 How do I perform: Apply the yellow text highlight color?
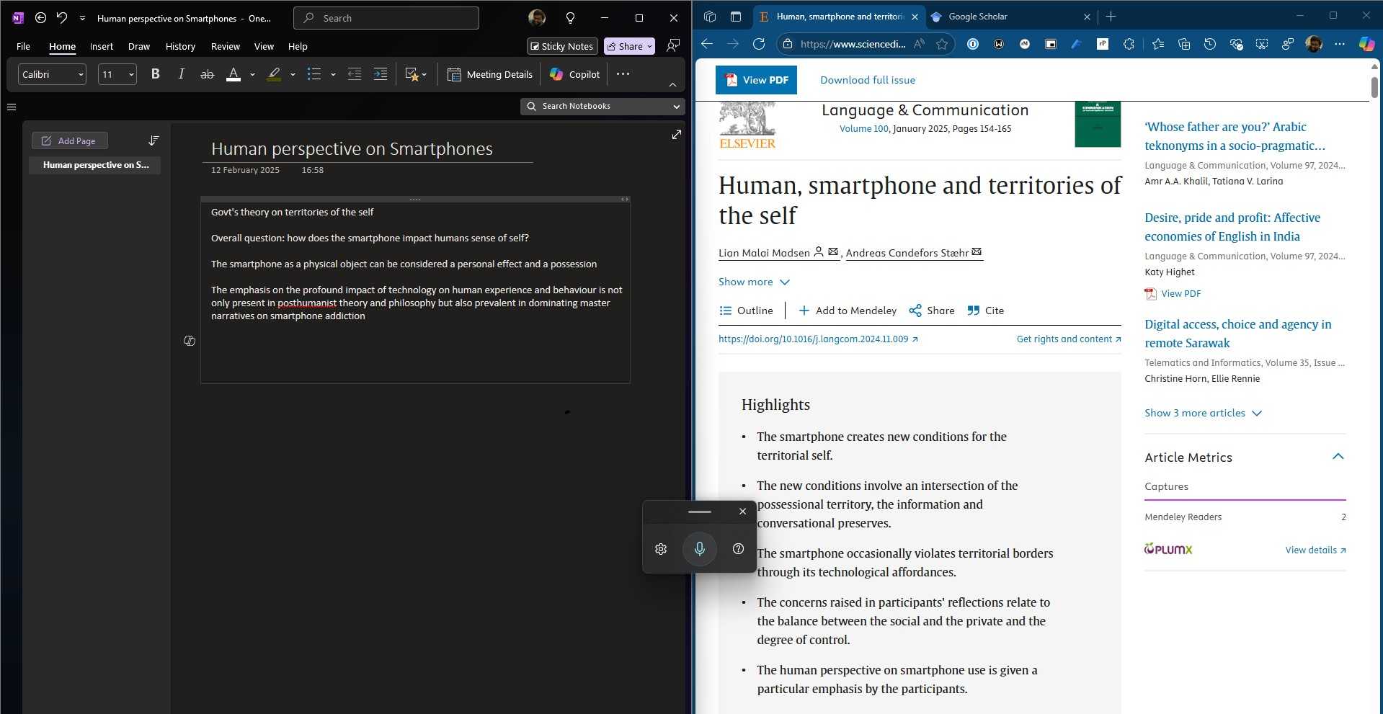pos(274,74)
